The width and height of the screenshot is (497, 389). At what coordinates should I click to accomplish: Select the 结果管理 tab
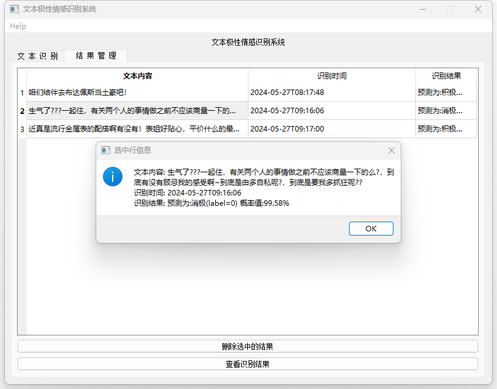(96, 55)
